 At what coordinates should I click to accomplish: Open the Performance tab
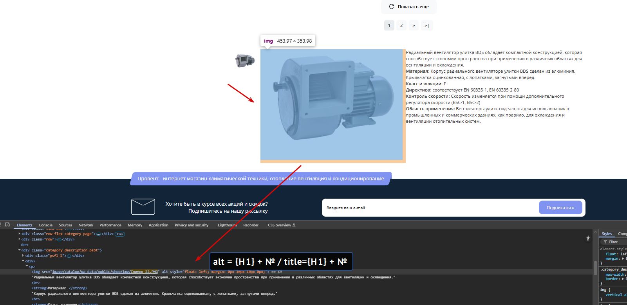coord(110,225)
